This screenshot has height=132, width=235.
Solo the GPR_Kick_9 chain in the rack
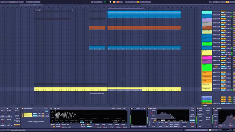[x=45, y=116]
